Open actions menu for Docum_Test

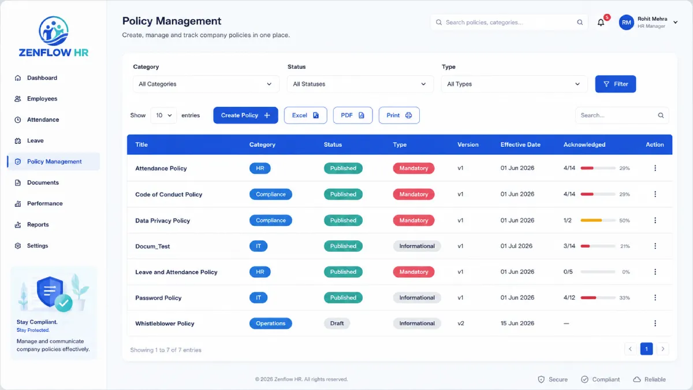pos(655,246)
